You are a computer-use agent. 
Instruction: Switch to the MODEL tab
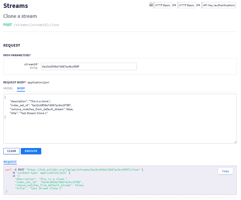(8, 88)
